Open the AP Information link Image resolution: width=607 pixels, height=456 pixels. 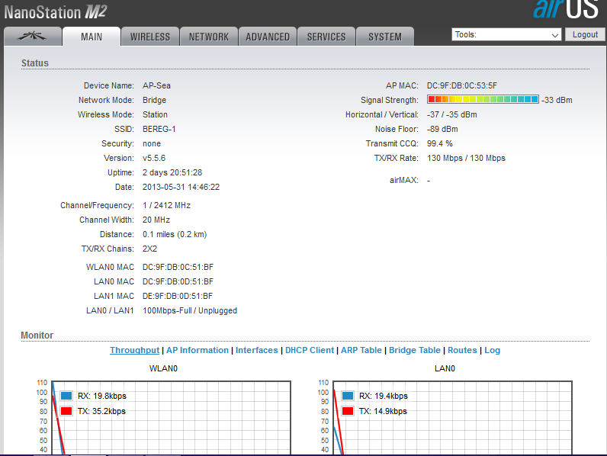point(198,350)
